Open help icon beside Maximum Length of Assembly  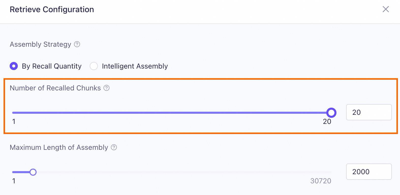tap(114, 147)
